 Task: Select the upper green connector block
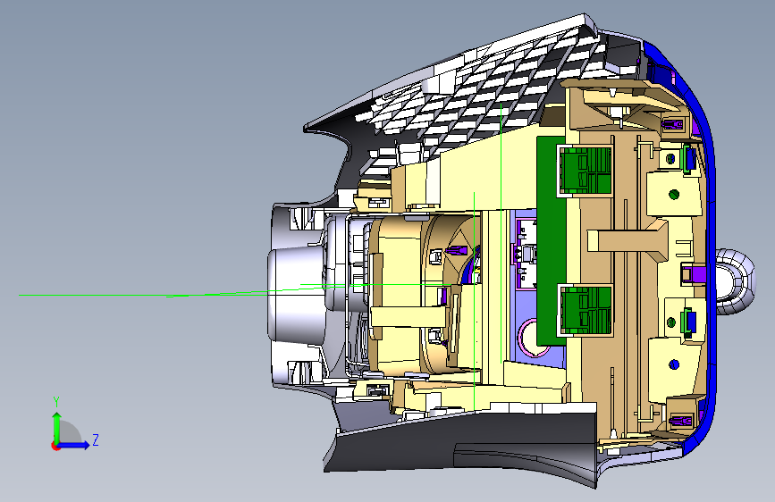pos(585,171)
